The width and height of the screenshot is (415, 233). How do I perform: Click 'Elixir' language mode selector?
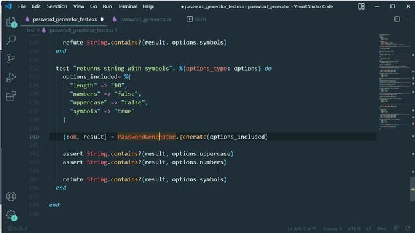click(x=382, y=228)
